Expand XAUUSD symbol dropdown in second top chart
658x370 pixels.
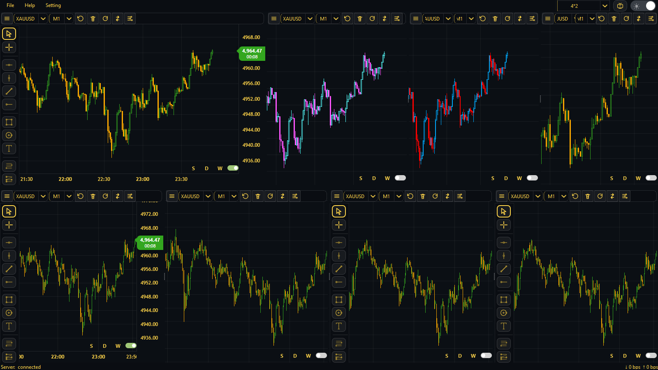click(310, 18)
